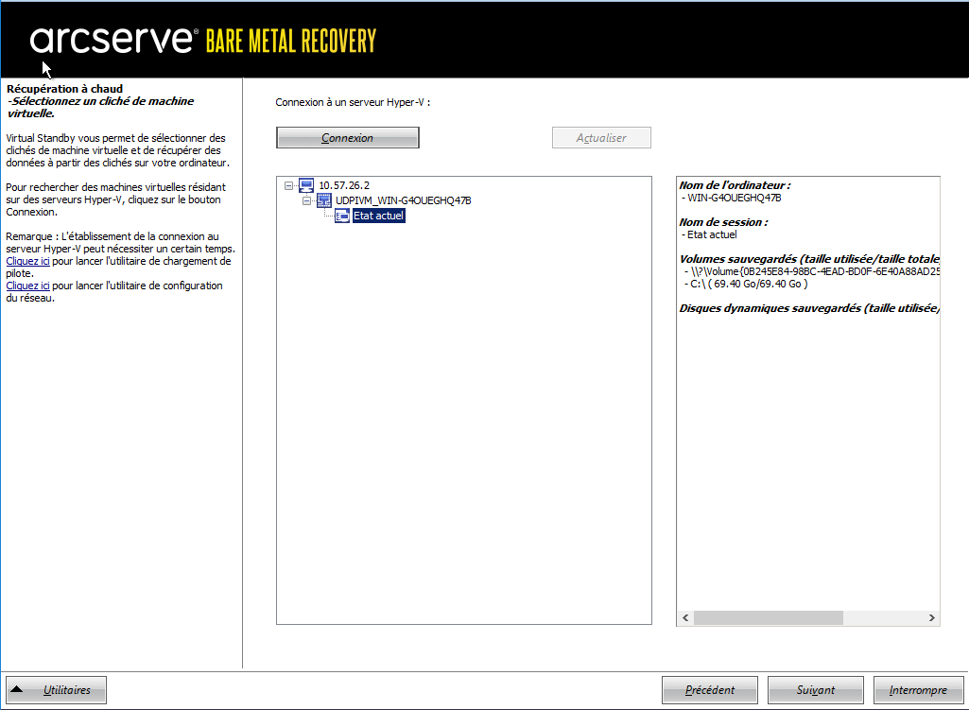Click the Disques dynamiques sauvegardés heading

click(809, 308)
